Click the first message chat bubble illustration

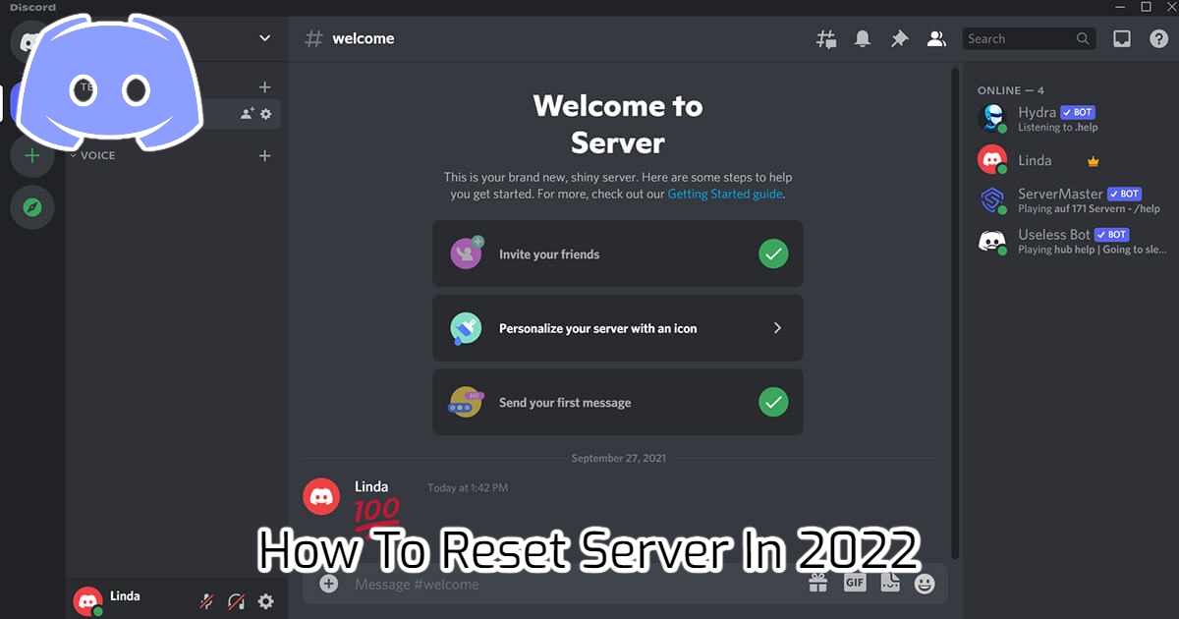[x=467, y=402]
